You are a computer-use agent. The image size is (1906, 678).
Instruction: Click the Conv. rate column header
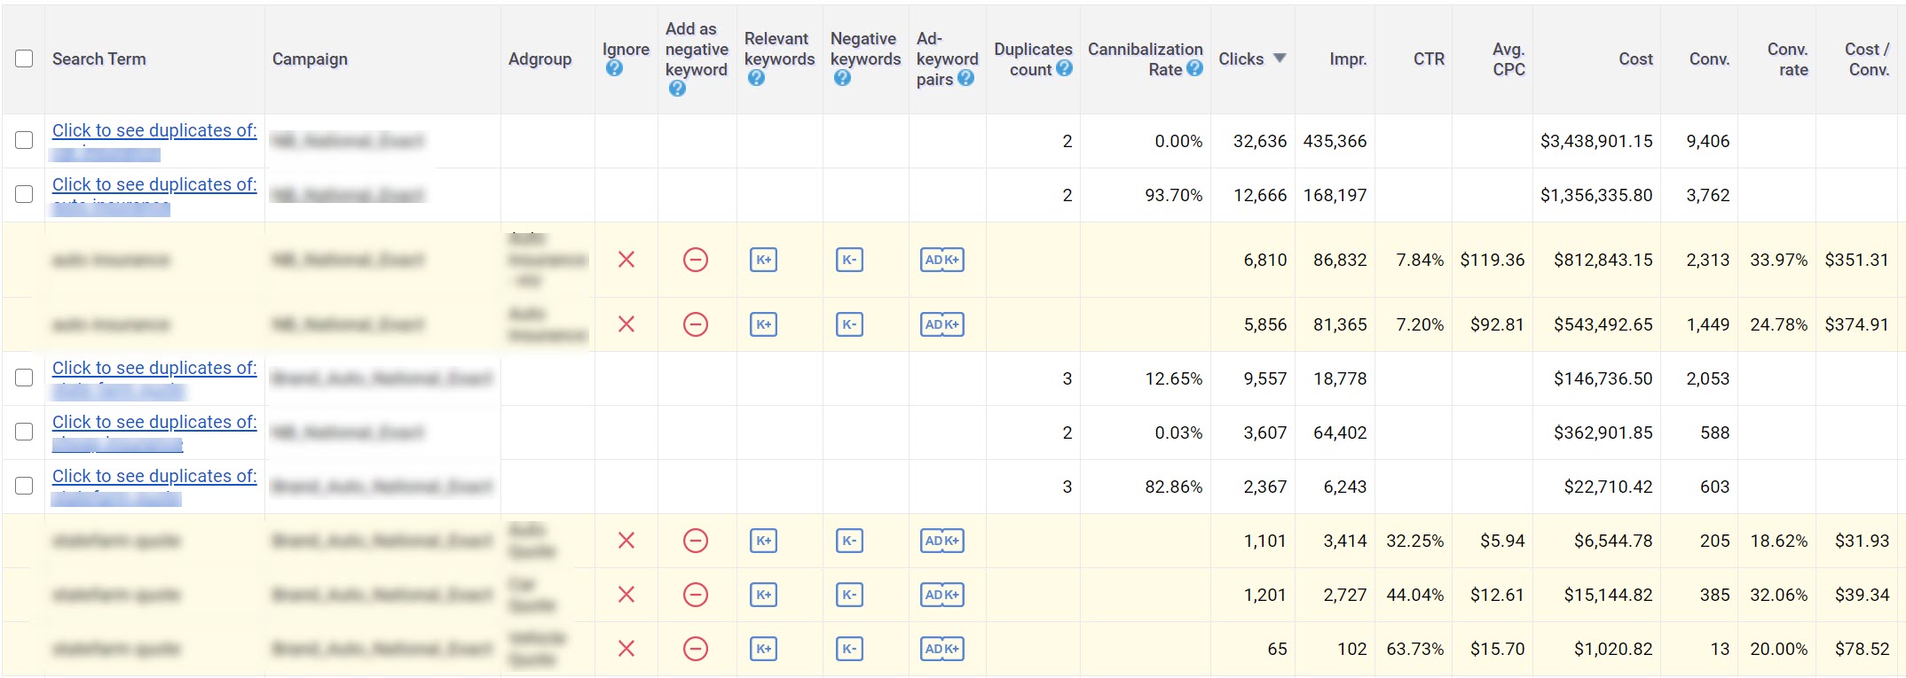tap(1786, 58)
